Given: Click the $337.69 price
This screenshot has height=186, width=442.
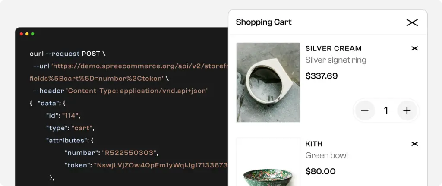Looking at the screenshot, I should (321, 76).
